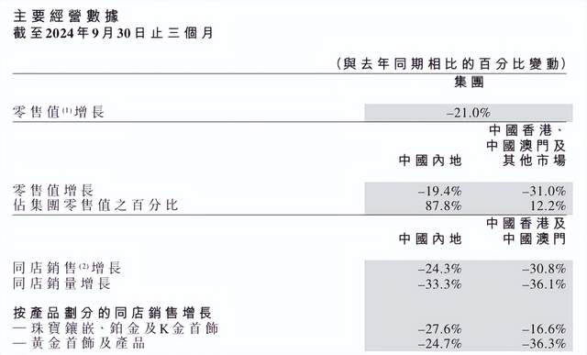Click the -30.8% same-store sales value
This screenshot has width=587, height=355.
click(544, 269)
